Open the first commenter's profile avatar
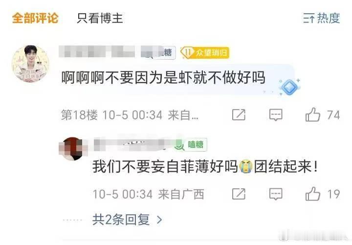The height and width of the screenshot is (245, 352). (30, 64)
